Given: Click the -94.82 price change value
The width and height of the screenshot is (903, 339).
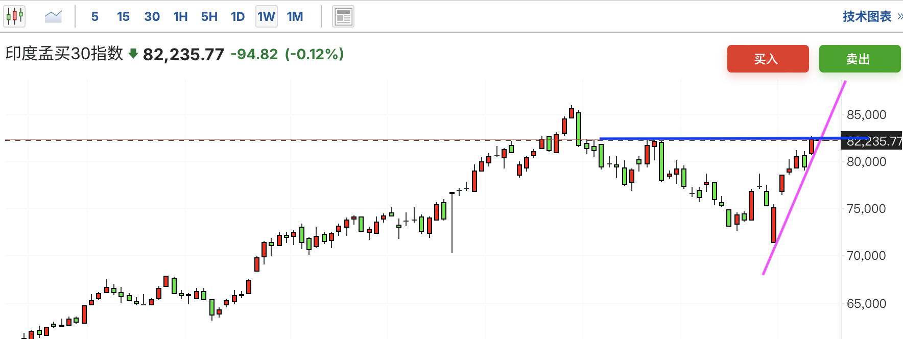Looking at the screenshot, I should (x=254, y=54).
